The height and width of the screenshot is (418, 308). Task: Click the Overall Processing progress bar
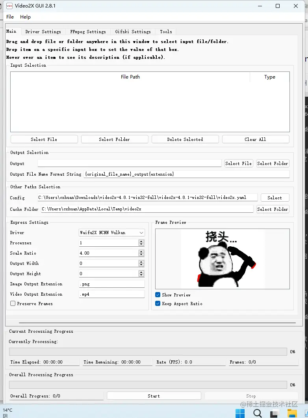[148, 385]
